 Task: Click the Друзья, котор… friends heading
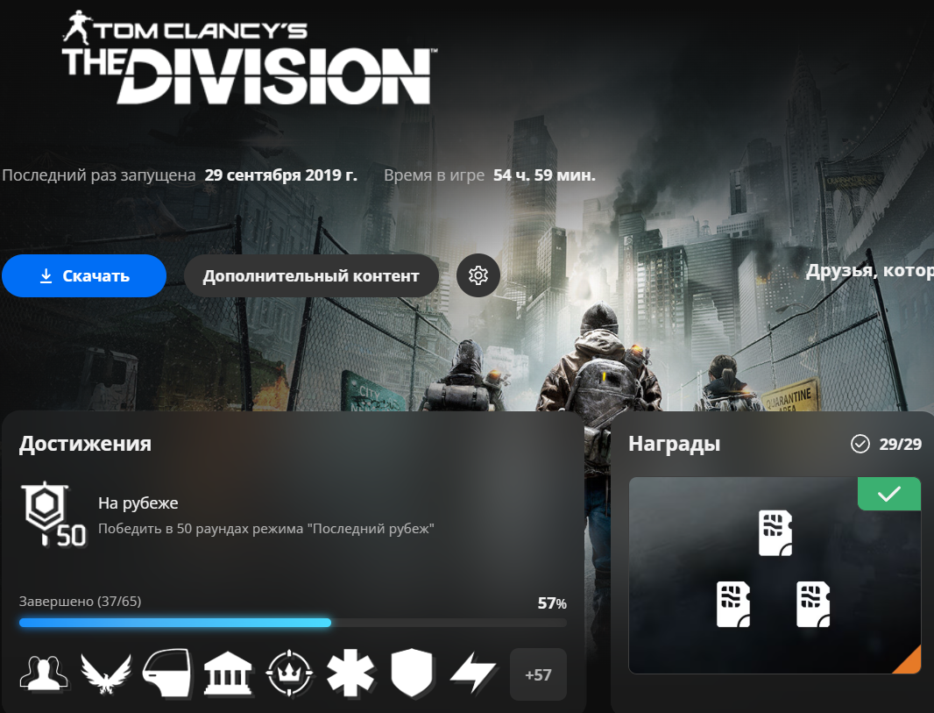point(870,271)
